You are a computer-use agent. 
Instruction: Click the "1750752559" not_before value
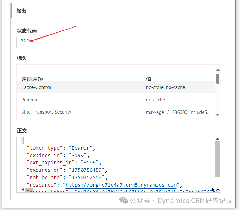[87, 177]
